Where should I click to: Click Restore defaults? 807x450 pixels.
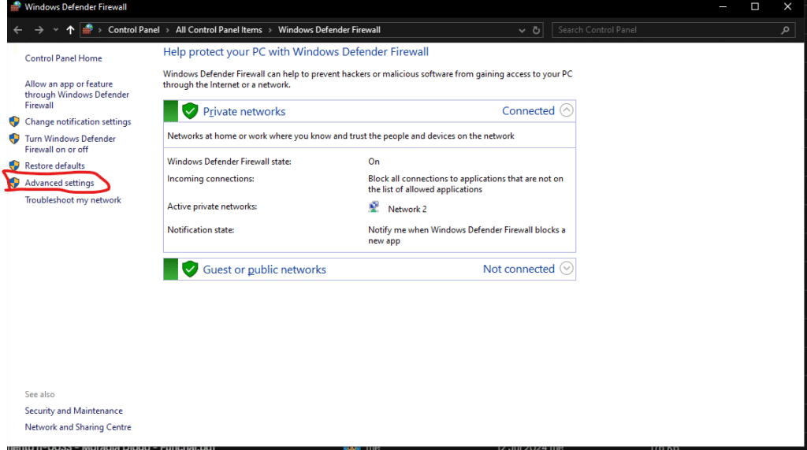(x=54, y=165)
